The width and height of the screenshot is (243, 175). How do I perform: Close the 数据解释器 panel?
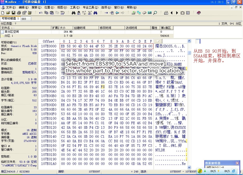[x=238, y=163]
